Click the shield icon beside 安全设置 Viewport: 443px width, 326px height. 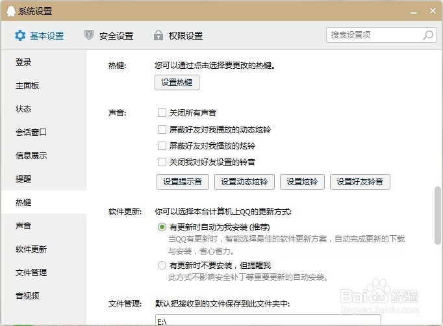tap(89, 35)
